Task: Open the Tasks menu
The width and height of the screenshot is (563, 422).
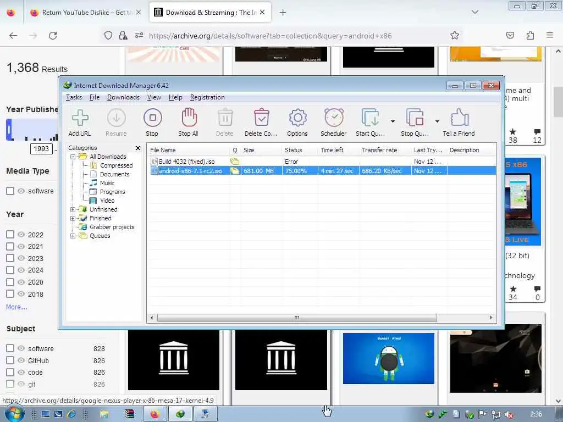Action: 74,97
